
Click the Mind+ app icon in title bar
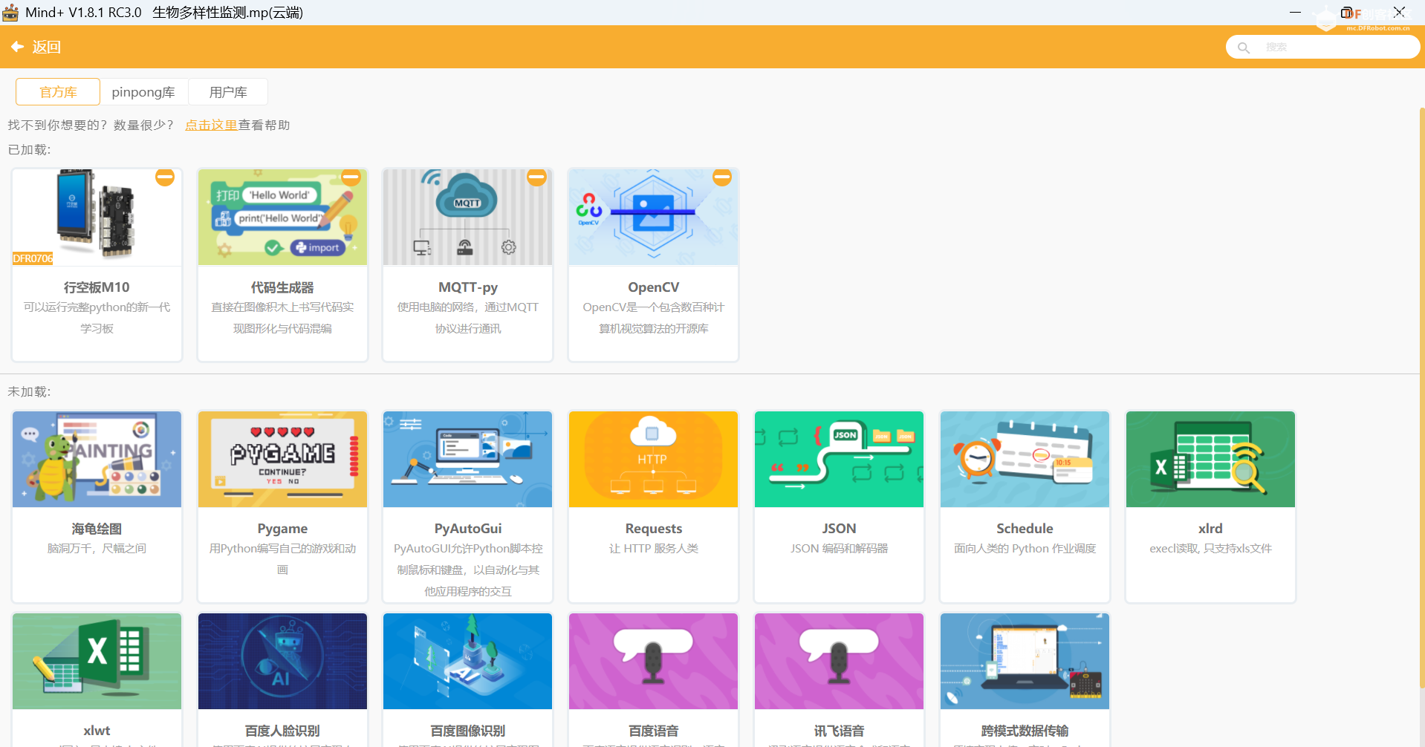[10, 13]
